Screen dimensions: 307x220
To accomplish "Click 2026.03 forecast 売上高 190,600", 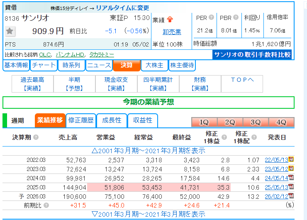I will [x=74, y=196].
